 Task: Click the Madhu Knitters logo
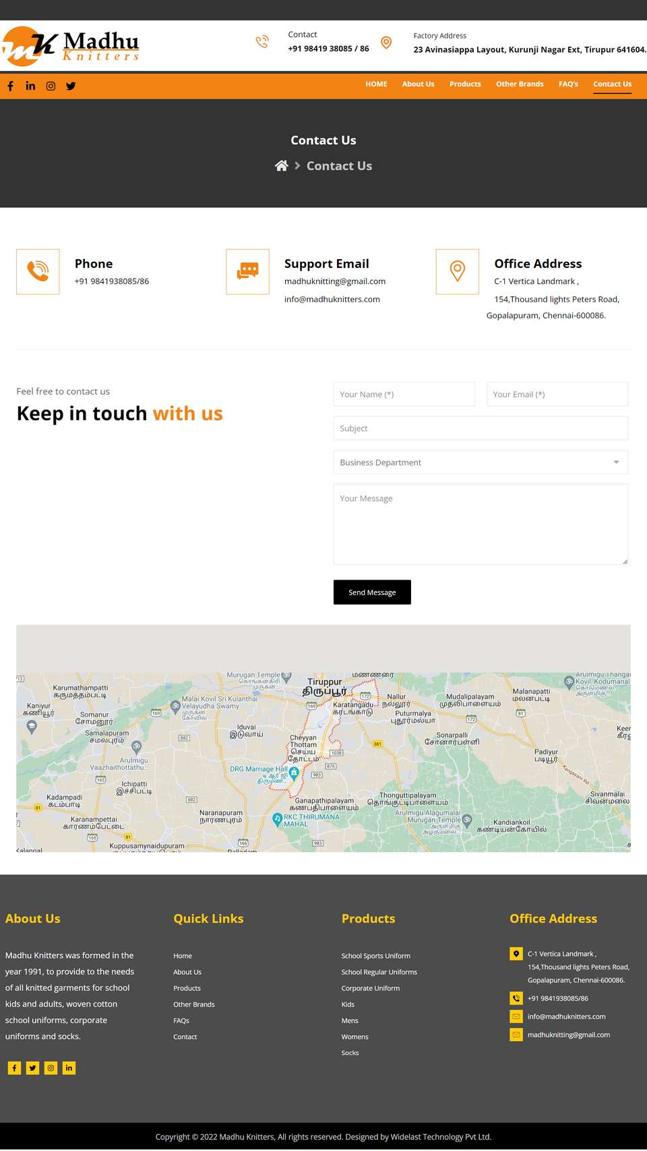[x=70, y=46]
